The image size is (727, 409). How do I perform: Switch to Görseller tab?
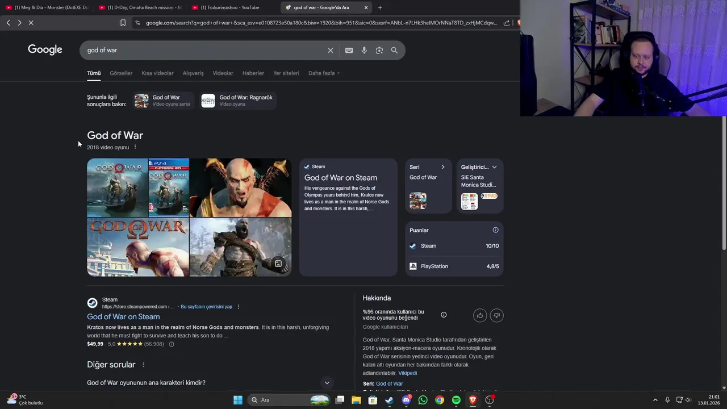(121, 73)
